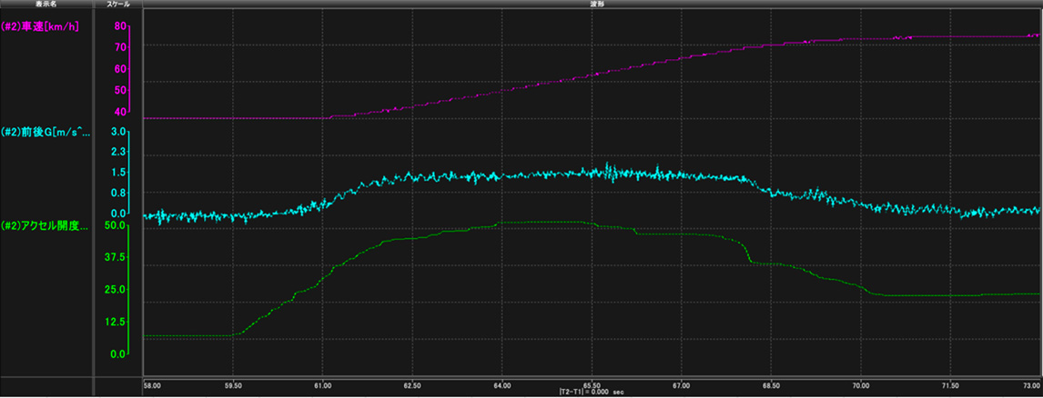Click the green accelerator scale axis
The width and height of the screenshot is (1043, 398).
click(x=131, y=289)
